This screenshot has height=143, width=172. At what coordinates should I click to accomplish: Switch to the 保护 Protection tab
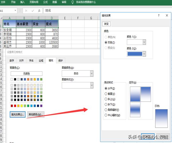click(60, 61)
